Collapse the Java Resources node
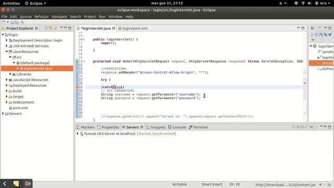This screenshot has width=334, height=188. pos(7,51)
